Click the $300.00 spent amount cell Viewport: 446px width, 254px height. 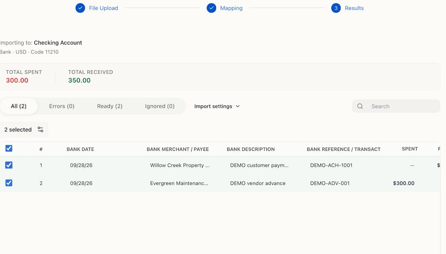pyautogui.click(x=404, y=183)
